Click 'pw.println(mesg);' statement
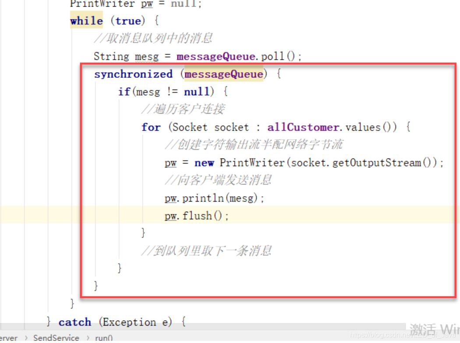Viewport: 460px width, 343px height. point(214,198)
